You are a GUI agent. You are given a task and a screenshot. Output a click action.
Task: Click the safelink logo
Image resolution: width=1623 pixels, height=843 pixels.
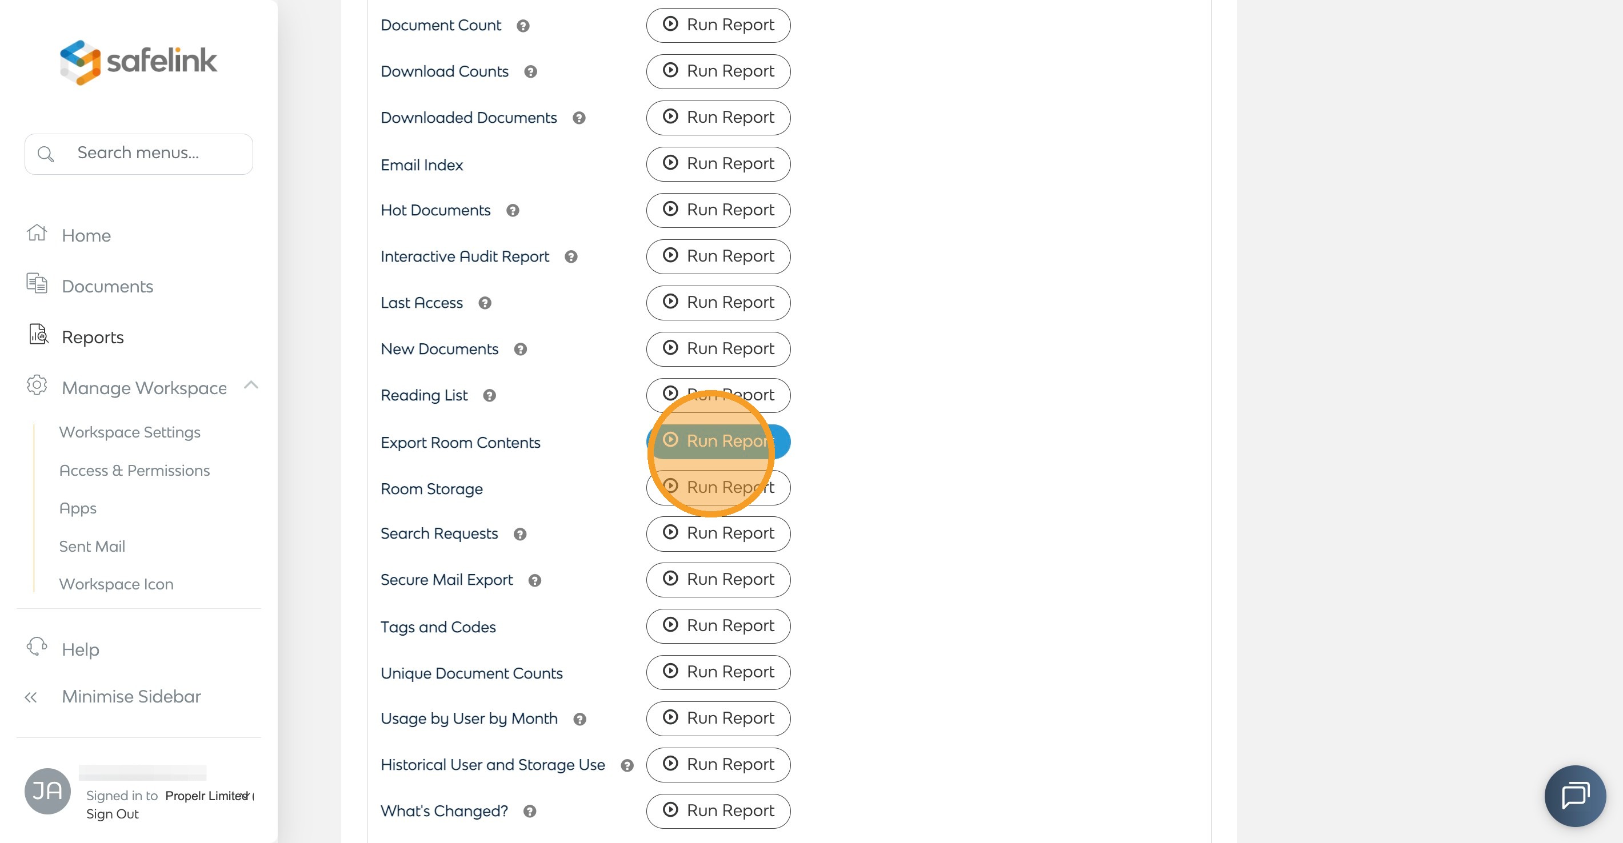tap(139, 62)
